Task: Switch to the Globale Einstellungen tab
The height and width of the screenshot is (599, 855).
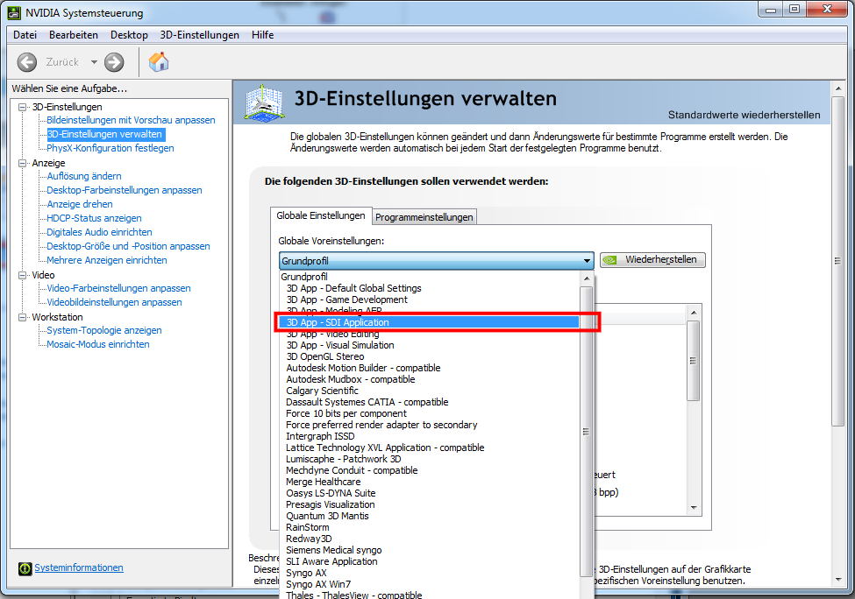Action: [321, 215]
